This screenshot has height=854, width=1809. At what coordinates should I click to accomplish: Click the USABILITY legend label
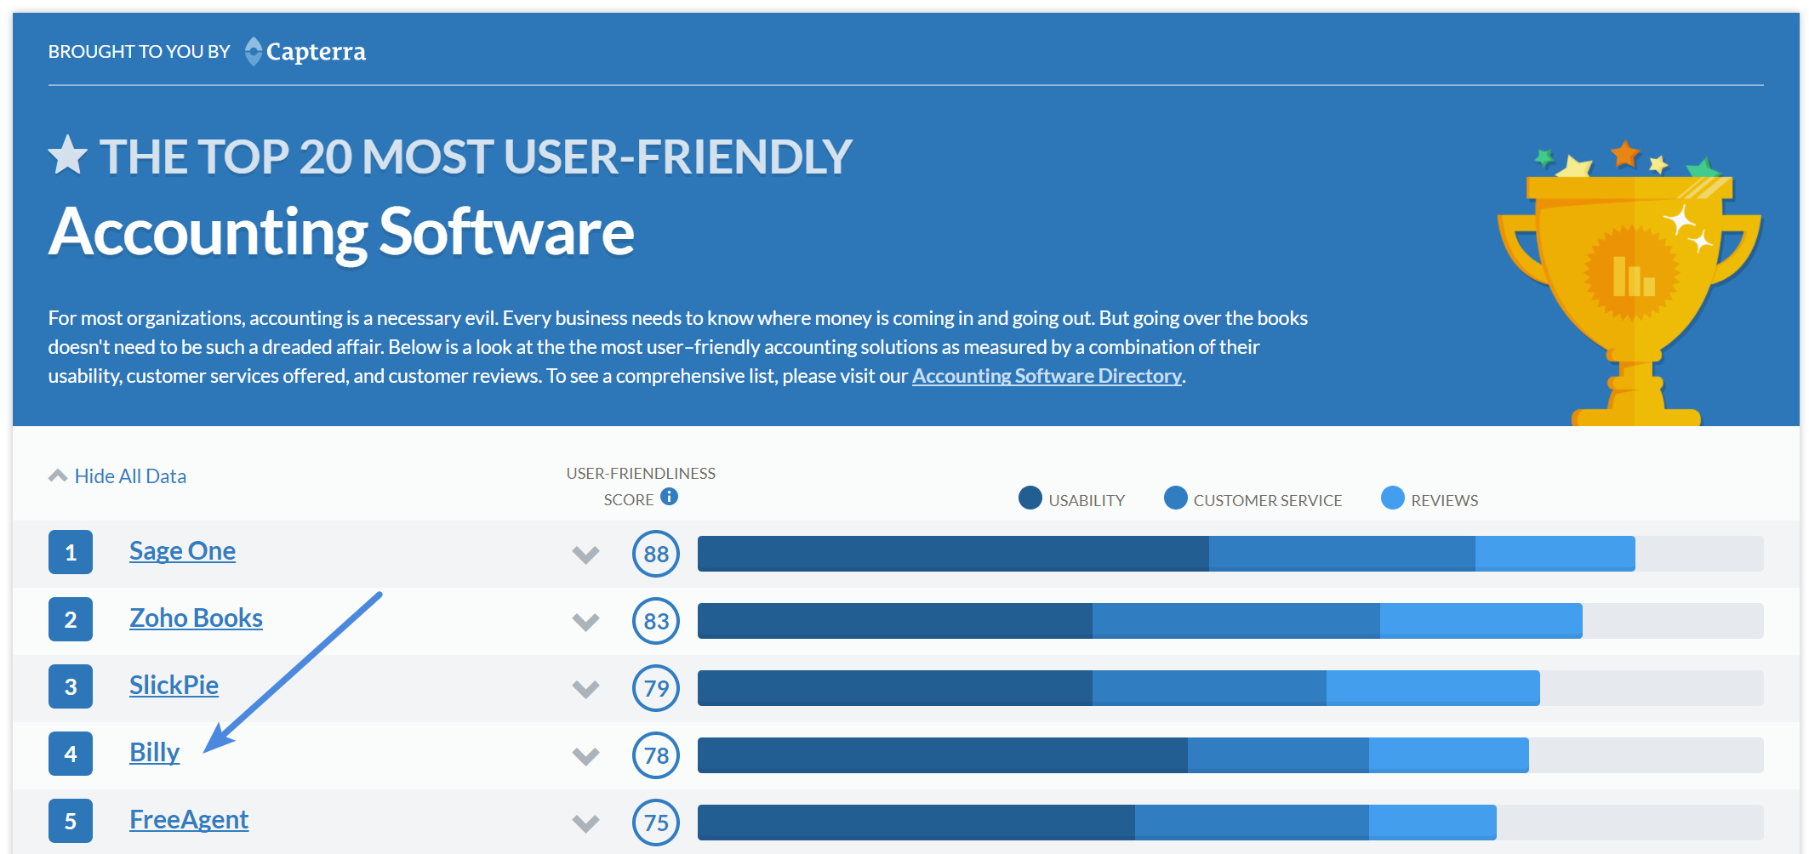pos(1087,501)
